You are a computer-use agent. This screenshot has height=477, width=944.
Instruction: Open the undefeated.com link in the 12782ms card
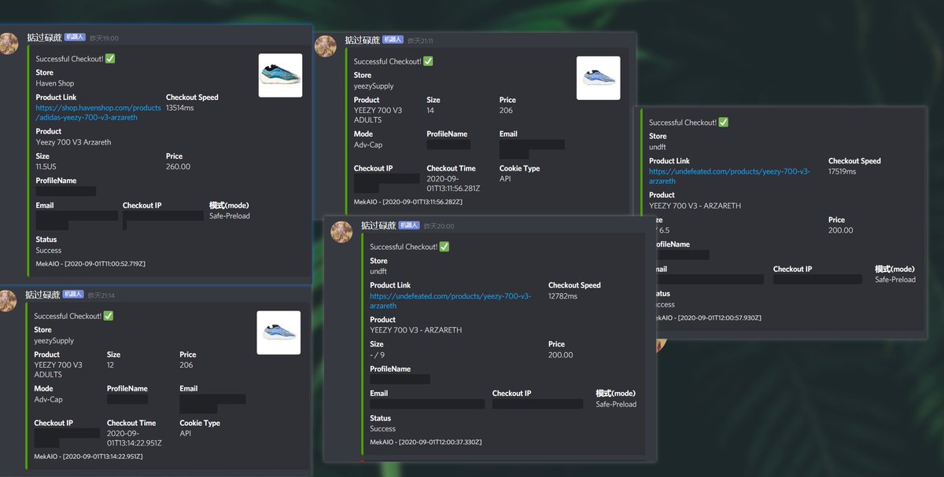click(451, 301)
